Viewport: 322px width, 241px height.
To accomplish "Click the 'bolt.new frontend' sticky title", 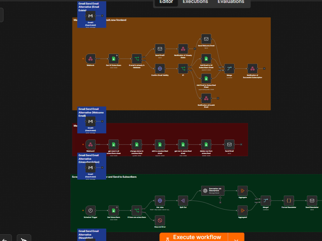I will pyautogui.click(x=116, y=20).
